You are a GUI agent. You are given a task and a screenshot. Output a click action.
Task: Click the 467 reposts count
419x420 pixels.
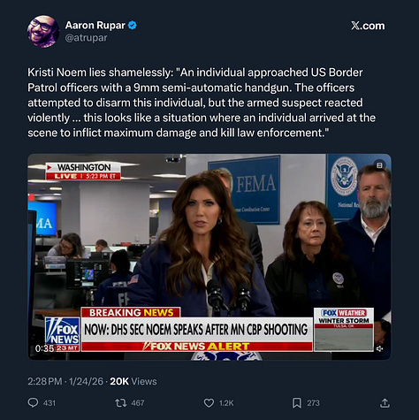click(138, 403)
